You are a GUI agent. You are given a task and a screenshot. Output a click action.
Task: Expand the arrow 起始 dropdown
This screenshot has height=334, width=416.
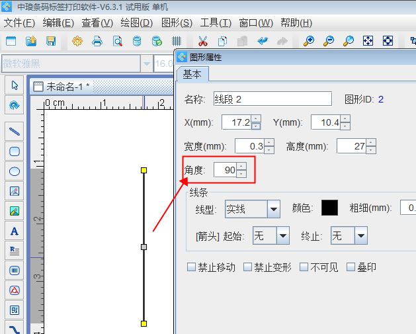282,235
